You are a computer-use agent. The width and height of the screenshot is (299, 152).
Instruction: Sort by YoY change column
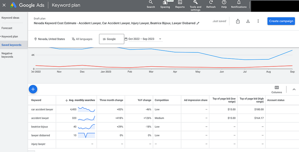click(144, 100)
